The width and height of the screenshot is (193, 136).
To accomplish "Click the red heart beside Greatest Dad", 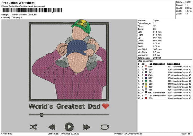I will point(106,106).
